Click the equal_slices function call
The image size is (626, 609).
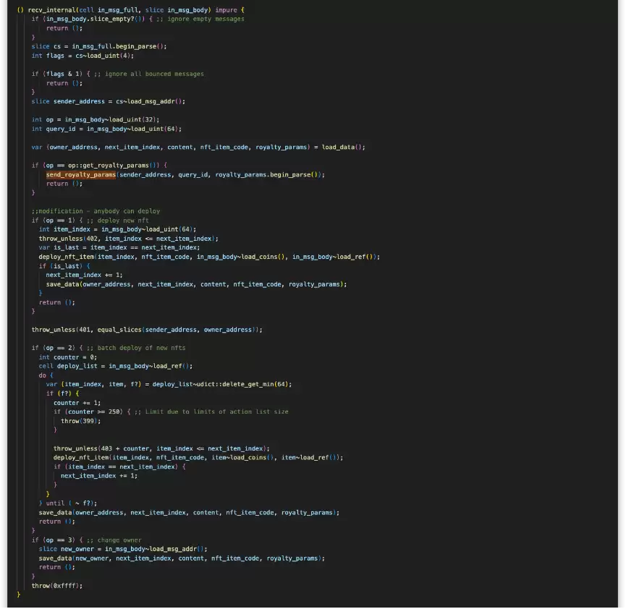[114, 330]
